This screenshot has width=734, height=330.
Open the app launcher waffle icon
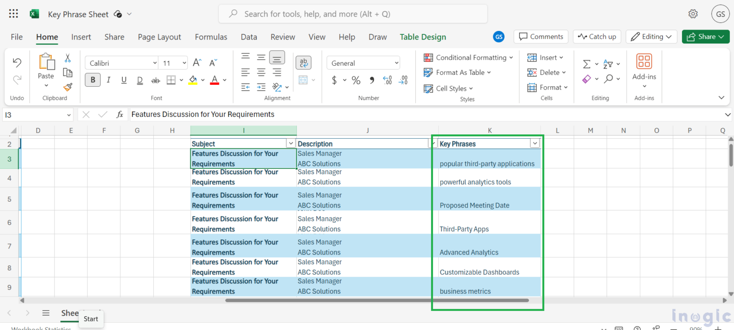point(13,14)
